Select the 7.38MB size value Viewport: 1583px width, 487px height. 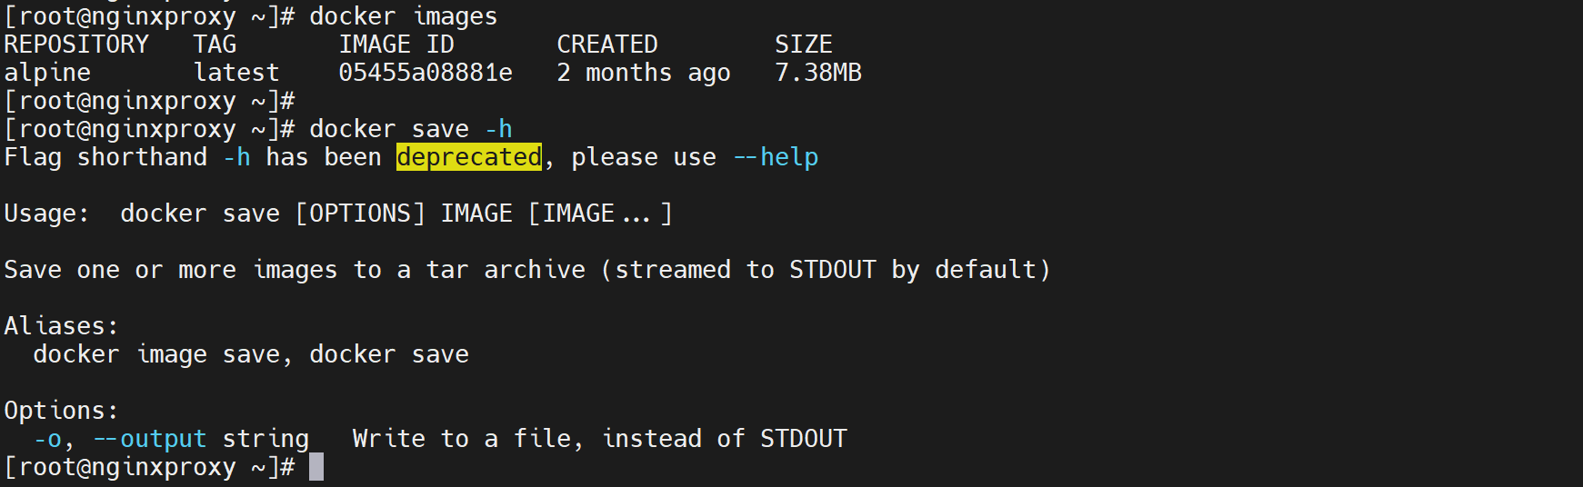point(818,73)
